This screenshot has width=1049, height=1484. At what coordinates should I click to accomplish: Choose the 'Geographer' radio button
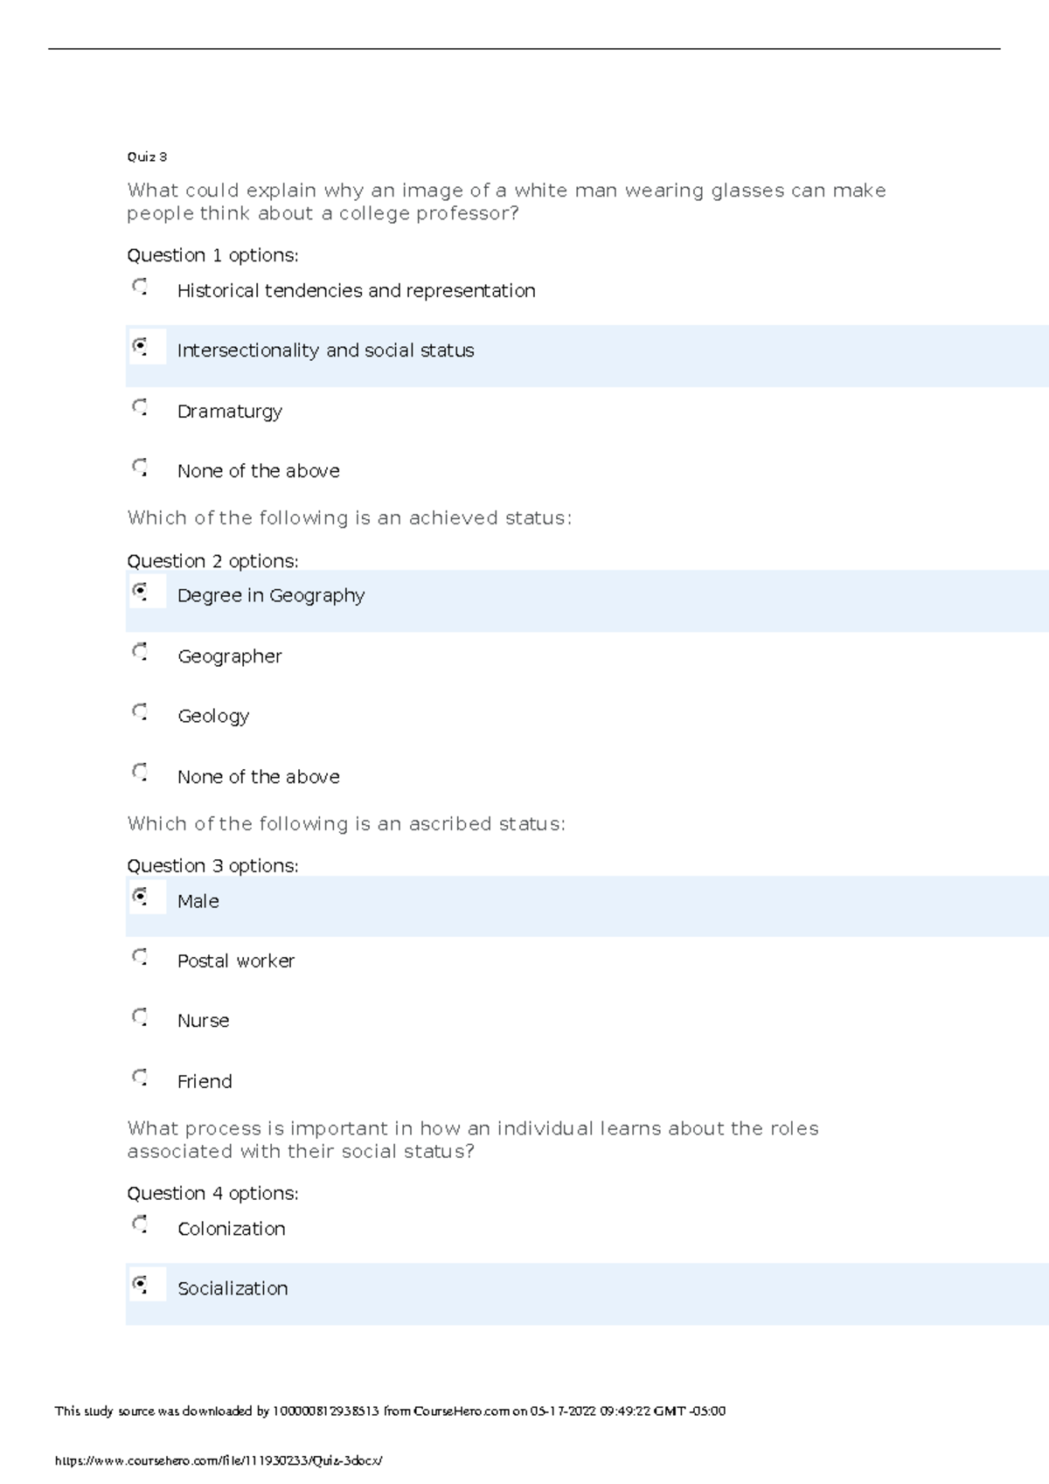coord(140,652)
